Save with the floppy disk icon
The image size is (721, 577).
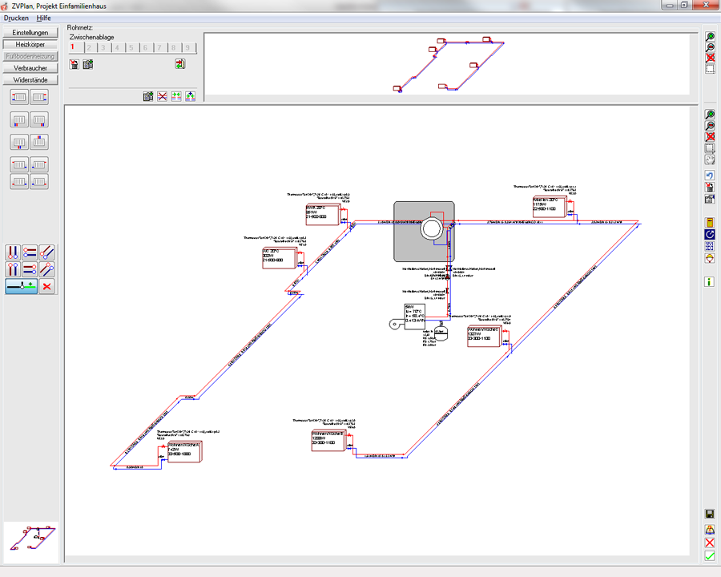point(710,514)
